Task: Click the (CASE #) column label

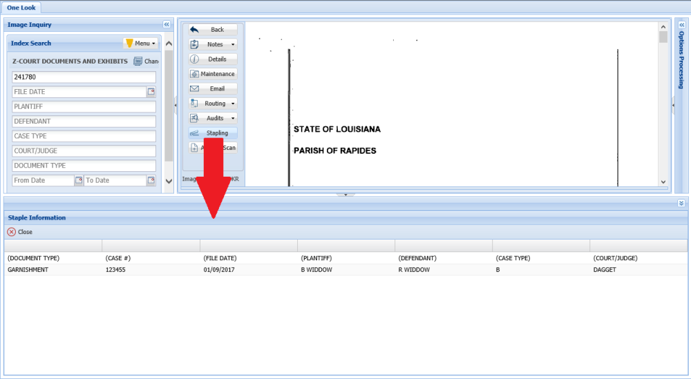Action: [118, 258]
